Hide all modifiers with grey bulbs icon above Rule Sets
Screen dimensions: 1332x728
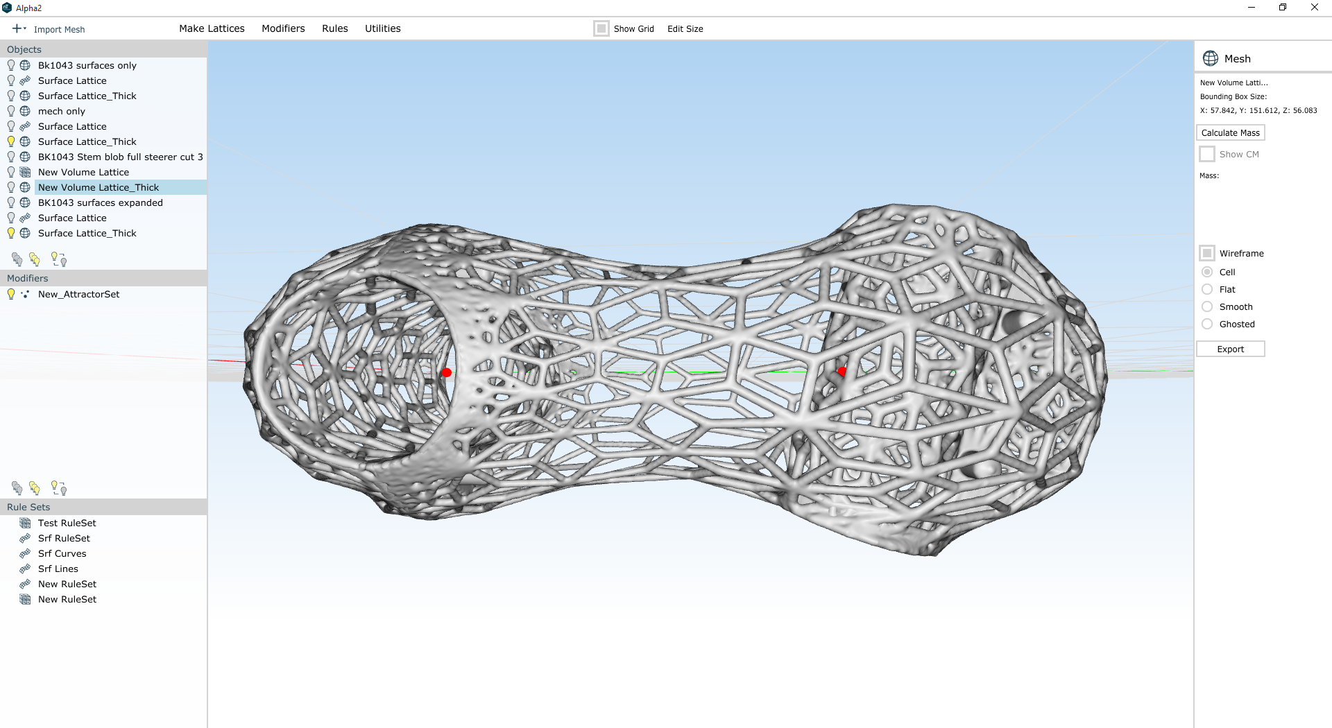click(17, 488)
